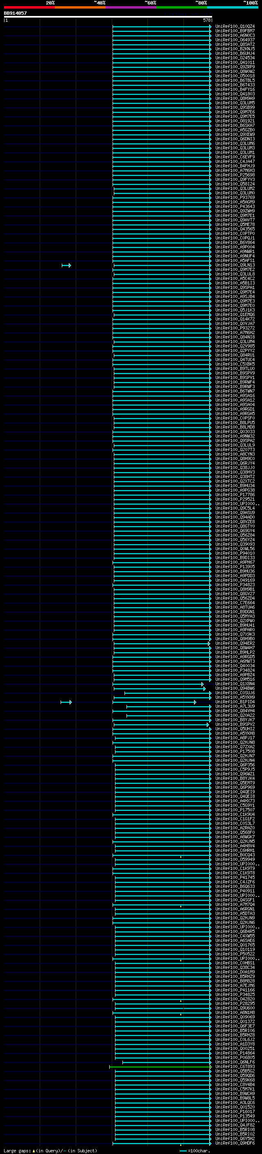Click the short alignment arrow in the Q9LN13 row
Viewport: 262px width, 1154px height.
click(66, 265)
